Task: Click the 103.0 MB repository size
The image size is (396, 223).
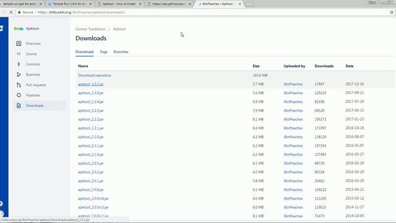Action: 260,76
